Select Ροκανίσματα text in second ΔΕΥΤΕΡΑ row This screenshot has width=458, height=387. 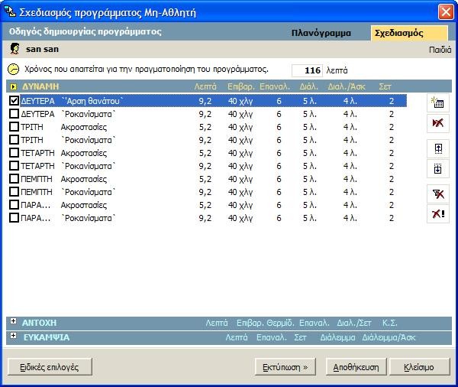[89, 114]
